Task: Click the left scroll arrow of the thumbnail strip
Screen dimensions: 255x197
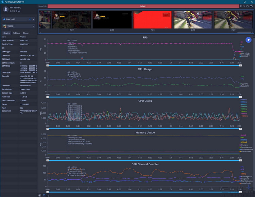Action: click(x=40, y=32)
